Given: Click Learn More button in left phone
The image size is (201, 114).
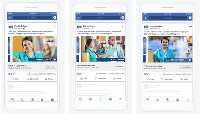Looking at the screenshot, I should (x=51, y=67).
